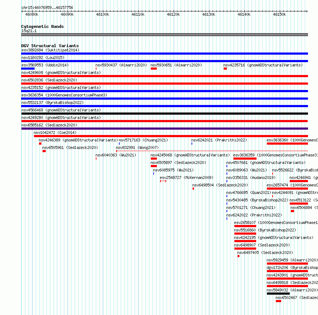The height and width of the screenshot is (315, 318).
Task: Open variant nsv6513122 label
Action: (304, 200)
